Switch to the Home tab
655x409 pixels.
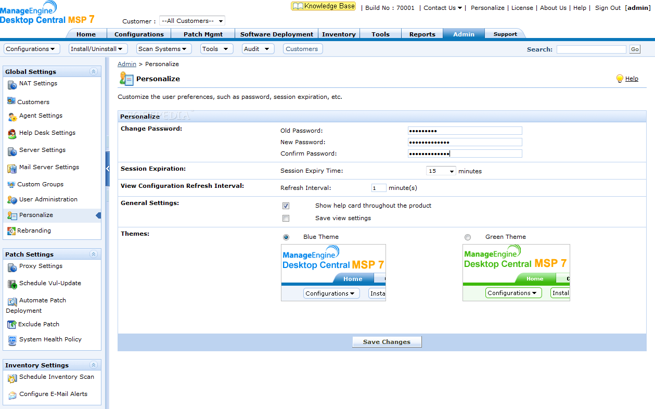86,34
